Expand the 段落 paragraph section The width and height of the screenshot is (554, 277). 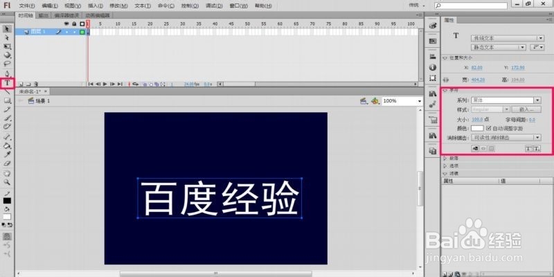445,159
